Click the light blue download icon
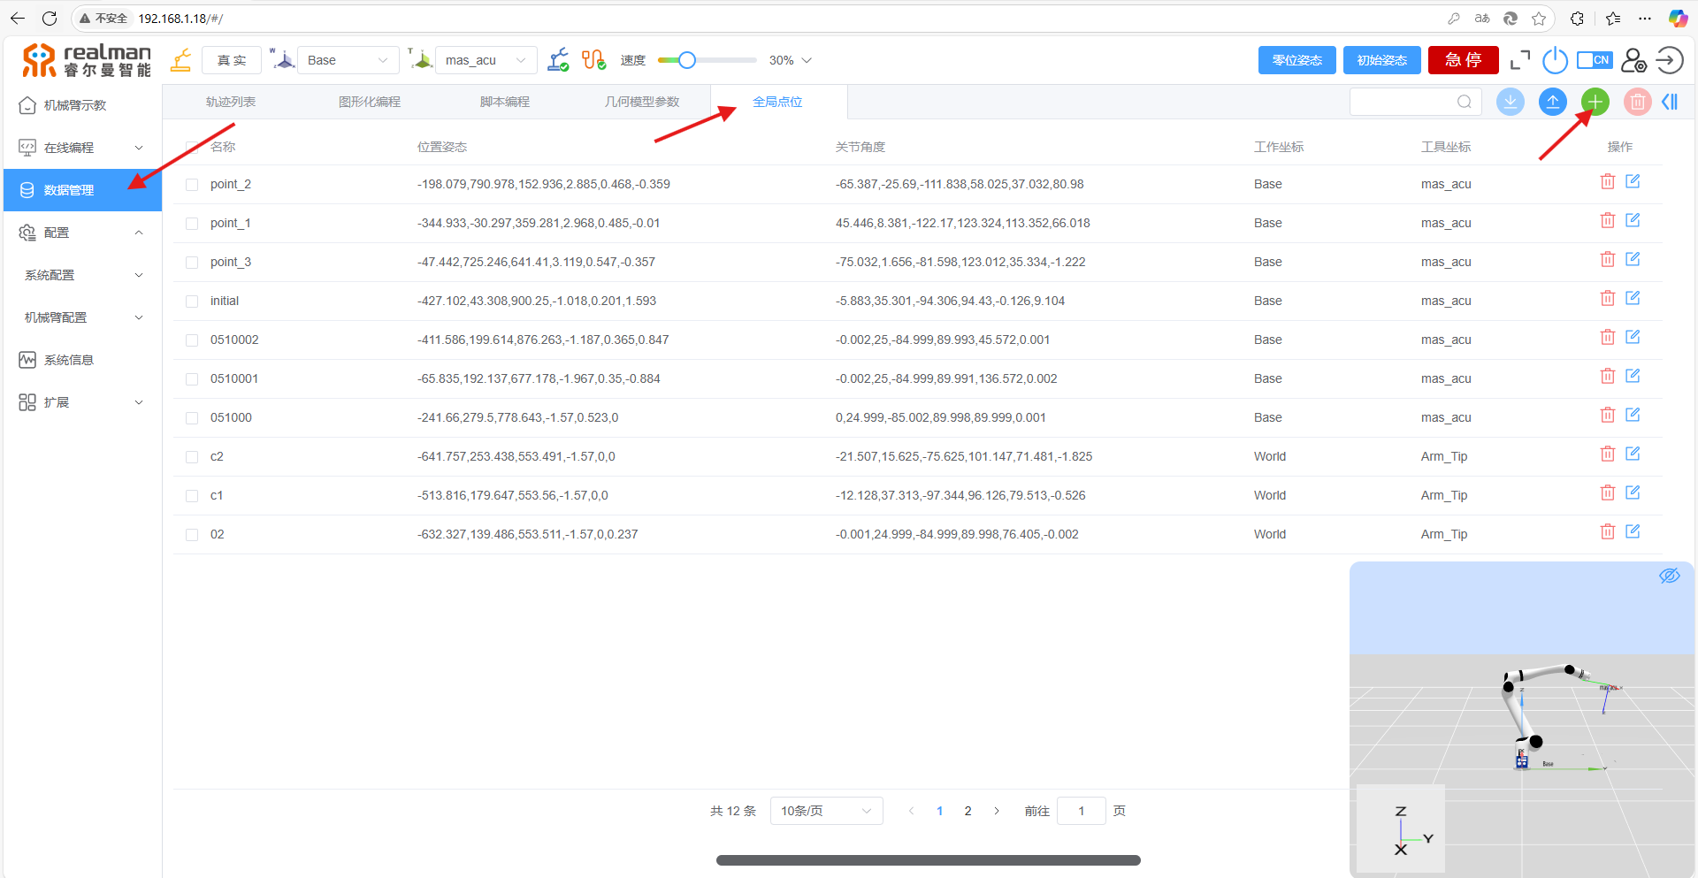1698x878 pixels. coord(1510,102)
